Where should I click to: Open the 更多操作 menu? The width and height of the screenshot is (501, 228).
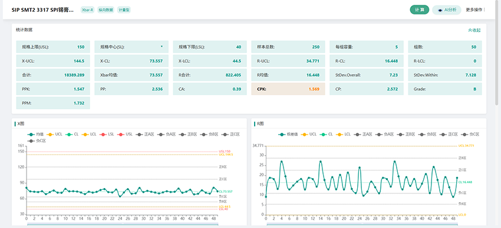pyautogui.click(x=476, y=10)
